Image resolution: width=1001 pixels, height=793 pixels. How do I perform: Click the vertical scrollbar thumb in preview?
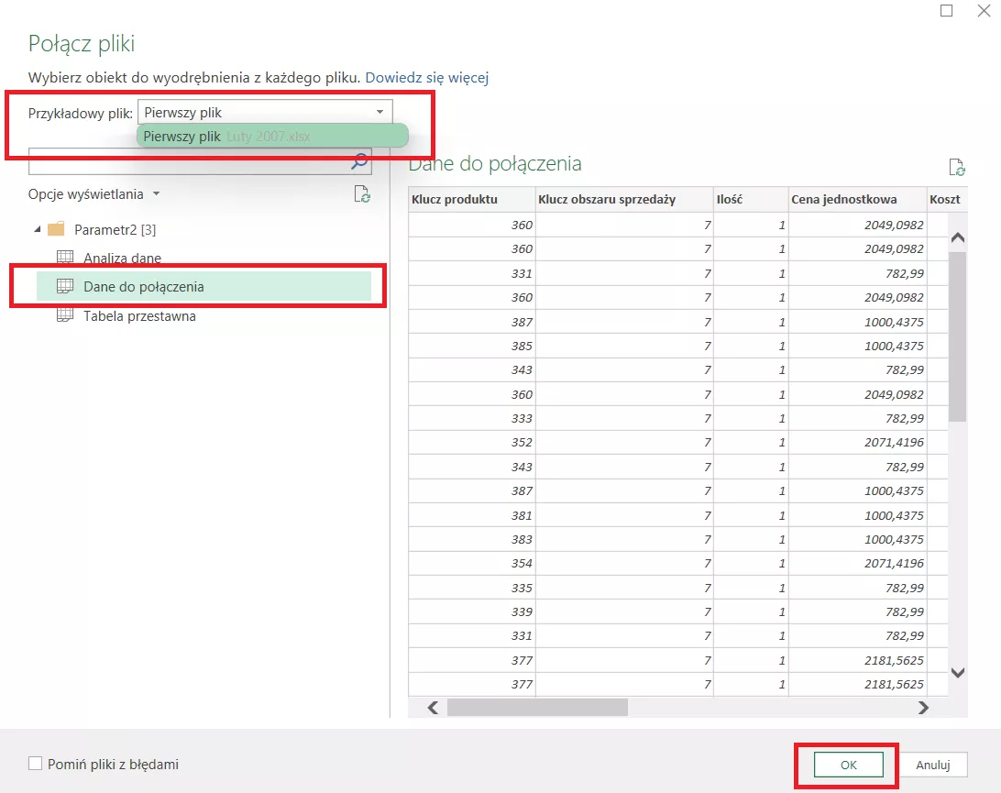pos(957,335)
